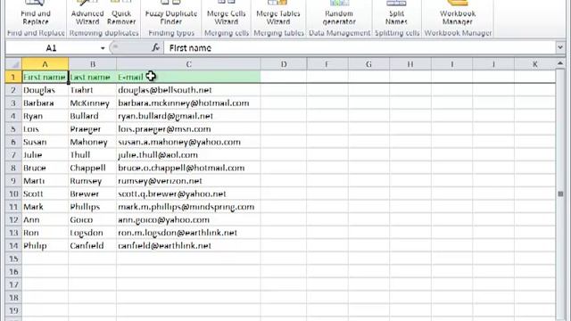Screen dimensions: 571x321
Task: Open the Fuzzy Duplicate Finder
Action: pyautogui.click(x=170, y=13)
